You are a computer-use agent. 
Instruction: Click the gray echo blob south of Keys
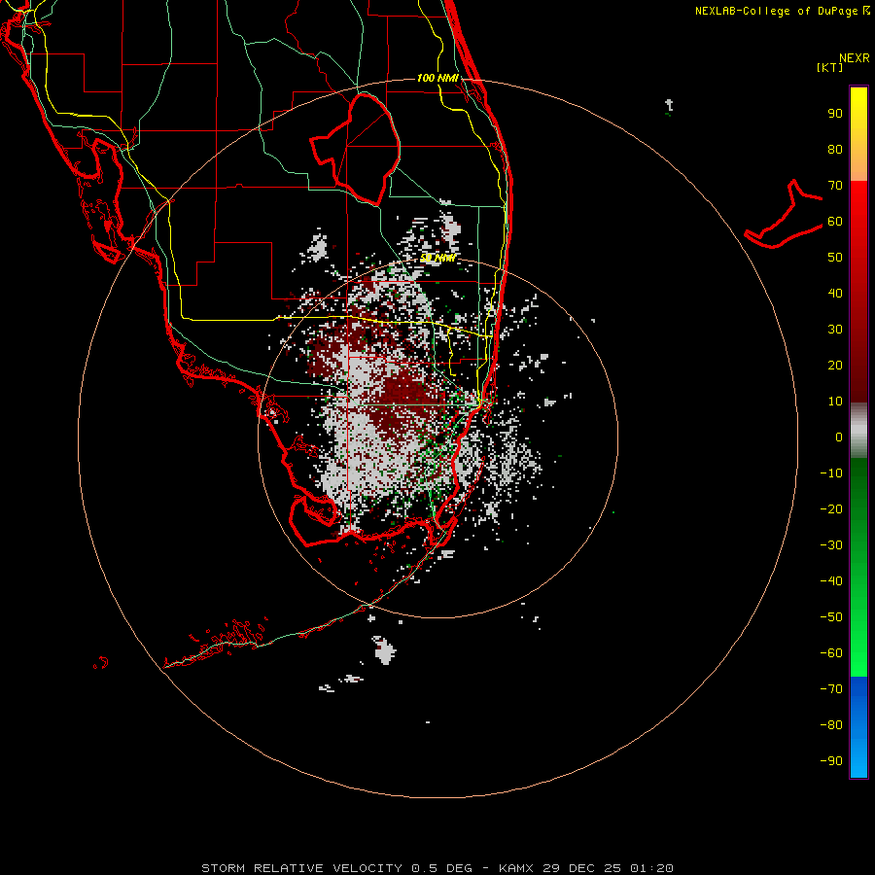tap(384, 650)
